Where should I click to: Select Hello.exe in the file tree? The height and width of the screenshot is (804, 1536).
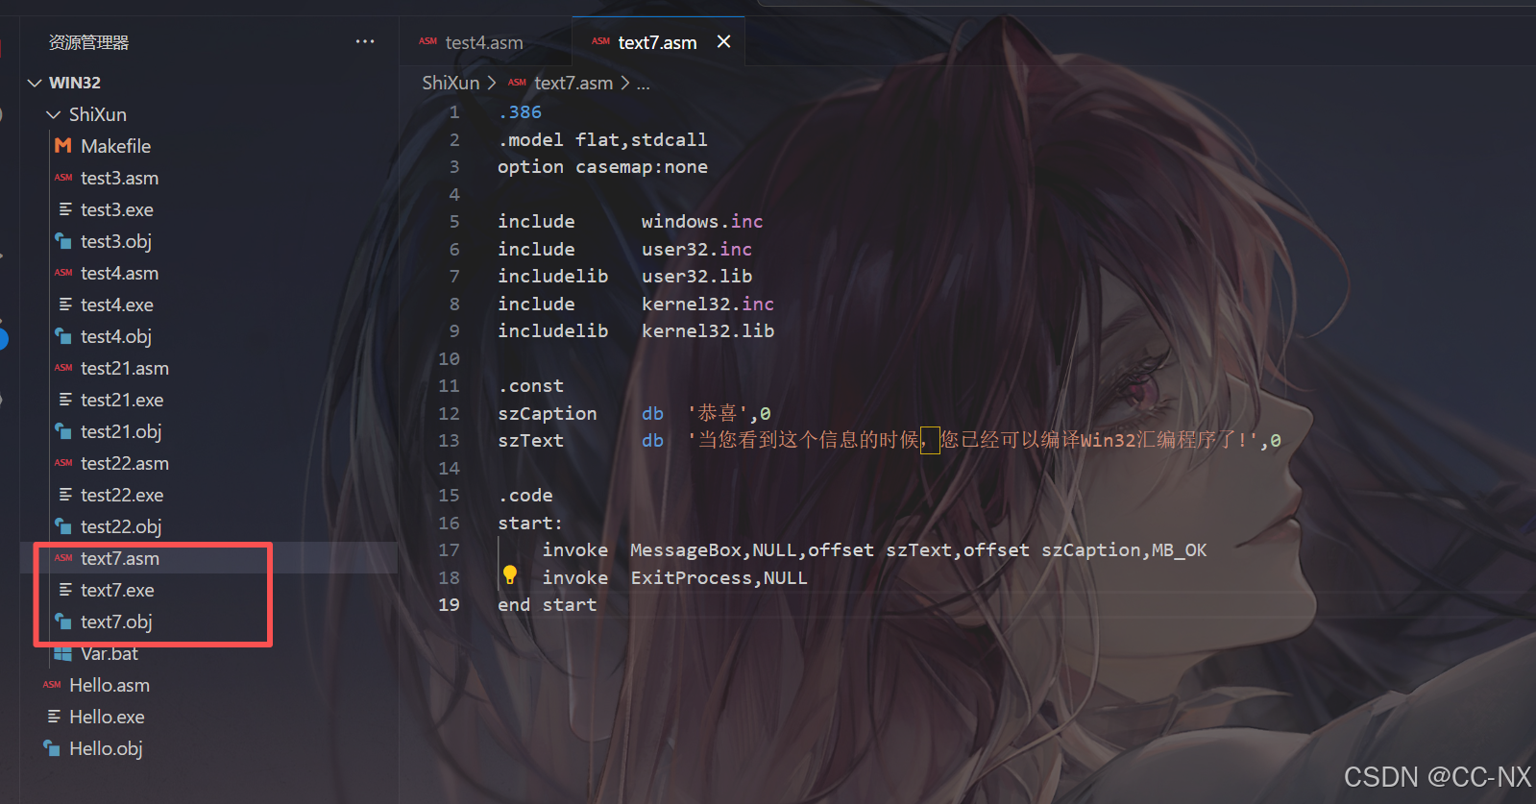click(x=107, y=717)
